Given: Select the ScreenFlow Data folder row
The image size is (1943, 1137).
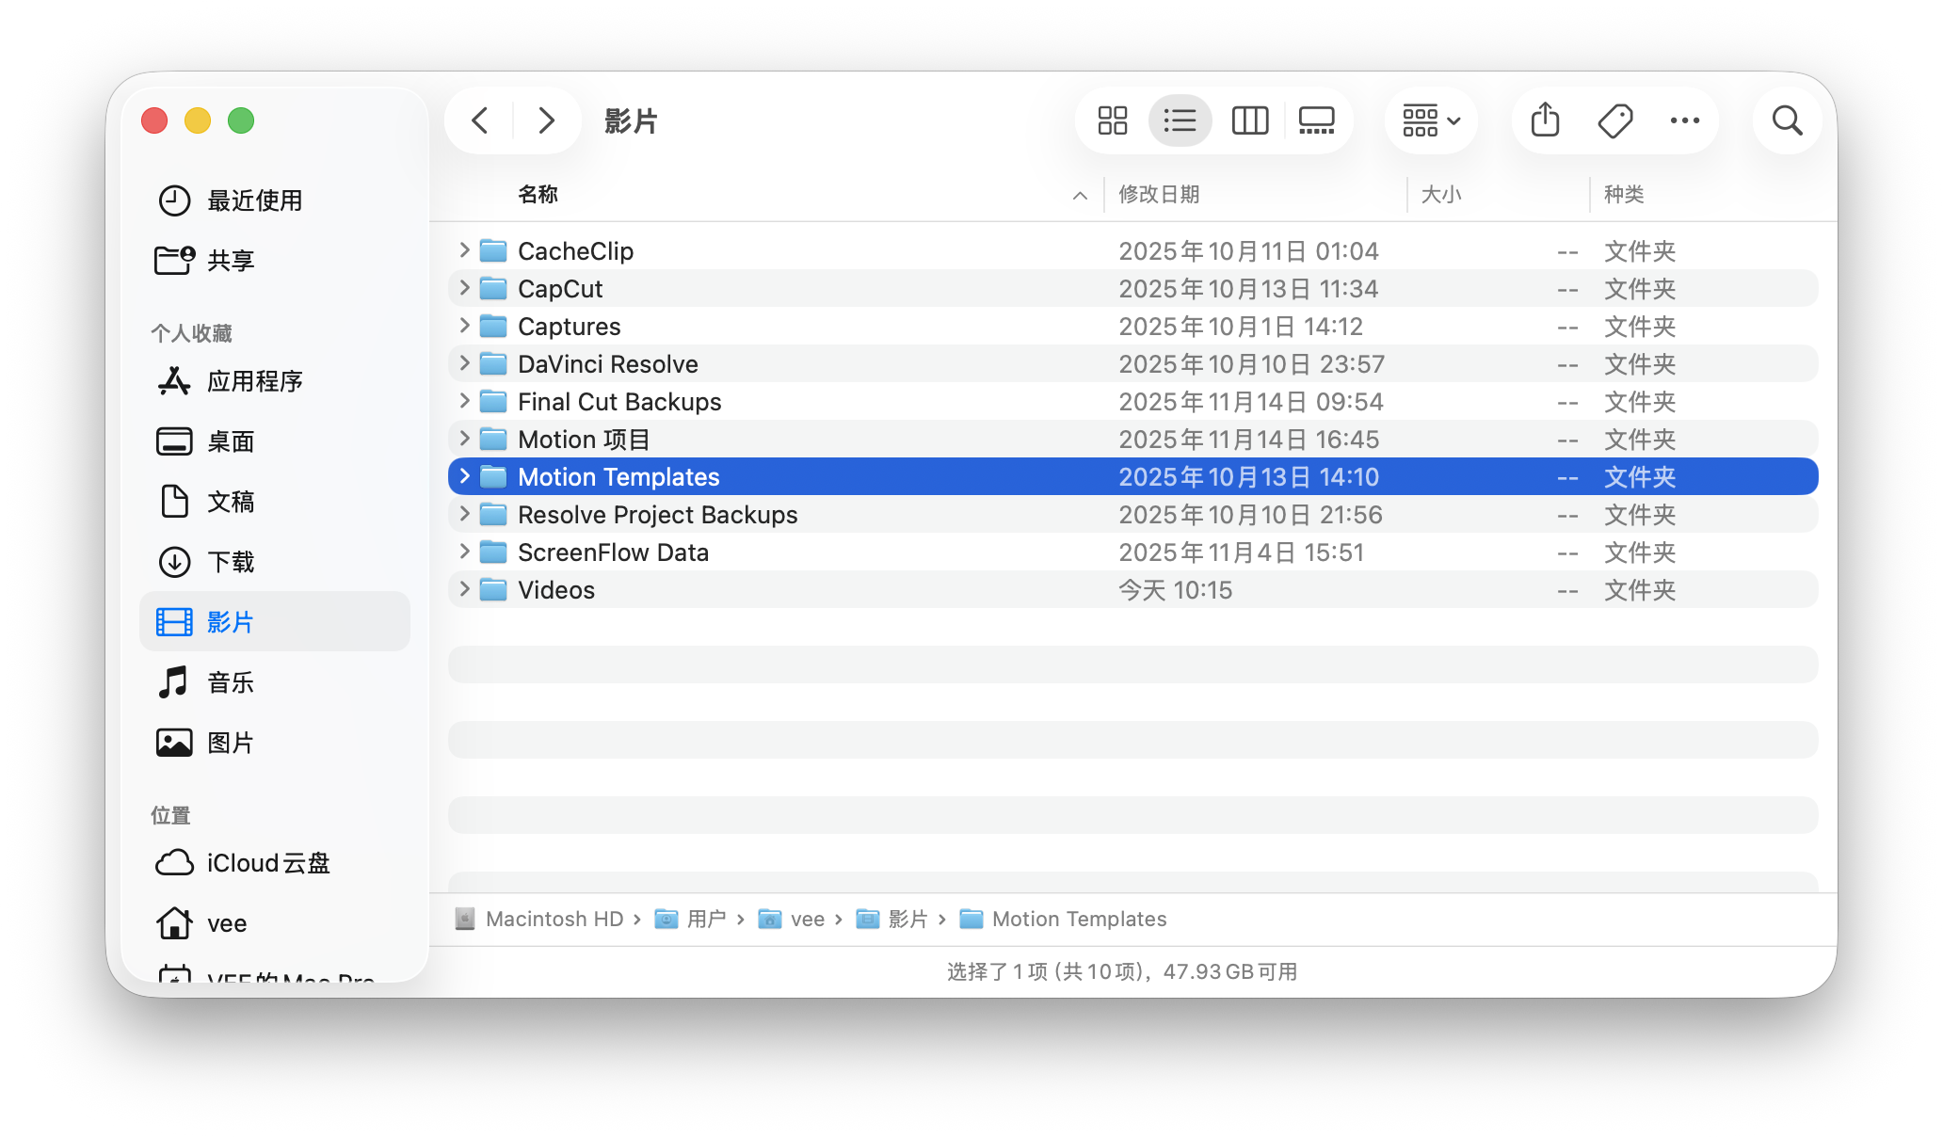Looking at the screenshot, I should (613, 552).
